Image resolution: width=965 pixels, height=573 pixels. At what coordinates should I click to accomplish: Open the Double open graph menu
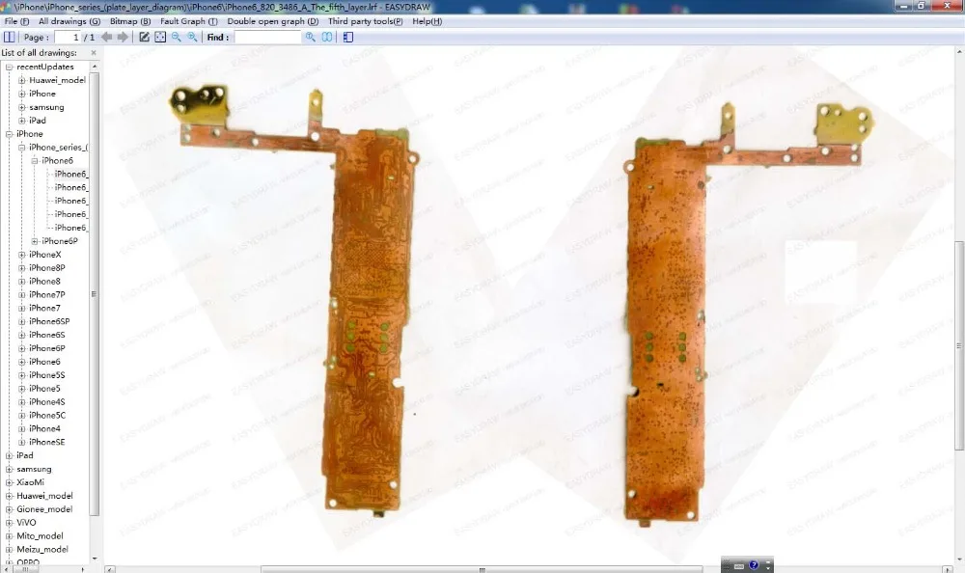(273, 21)
